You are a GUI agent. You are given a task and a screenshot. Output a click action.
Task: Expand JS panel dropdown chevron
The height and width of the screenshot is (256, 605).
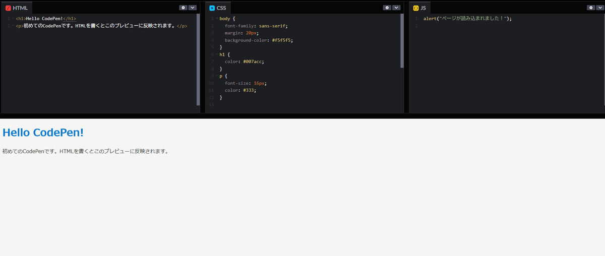[x=600, y=8]
